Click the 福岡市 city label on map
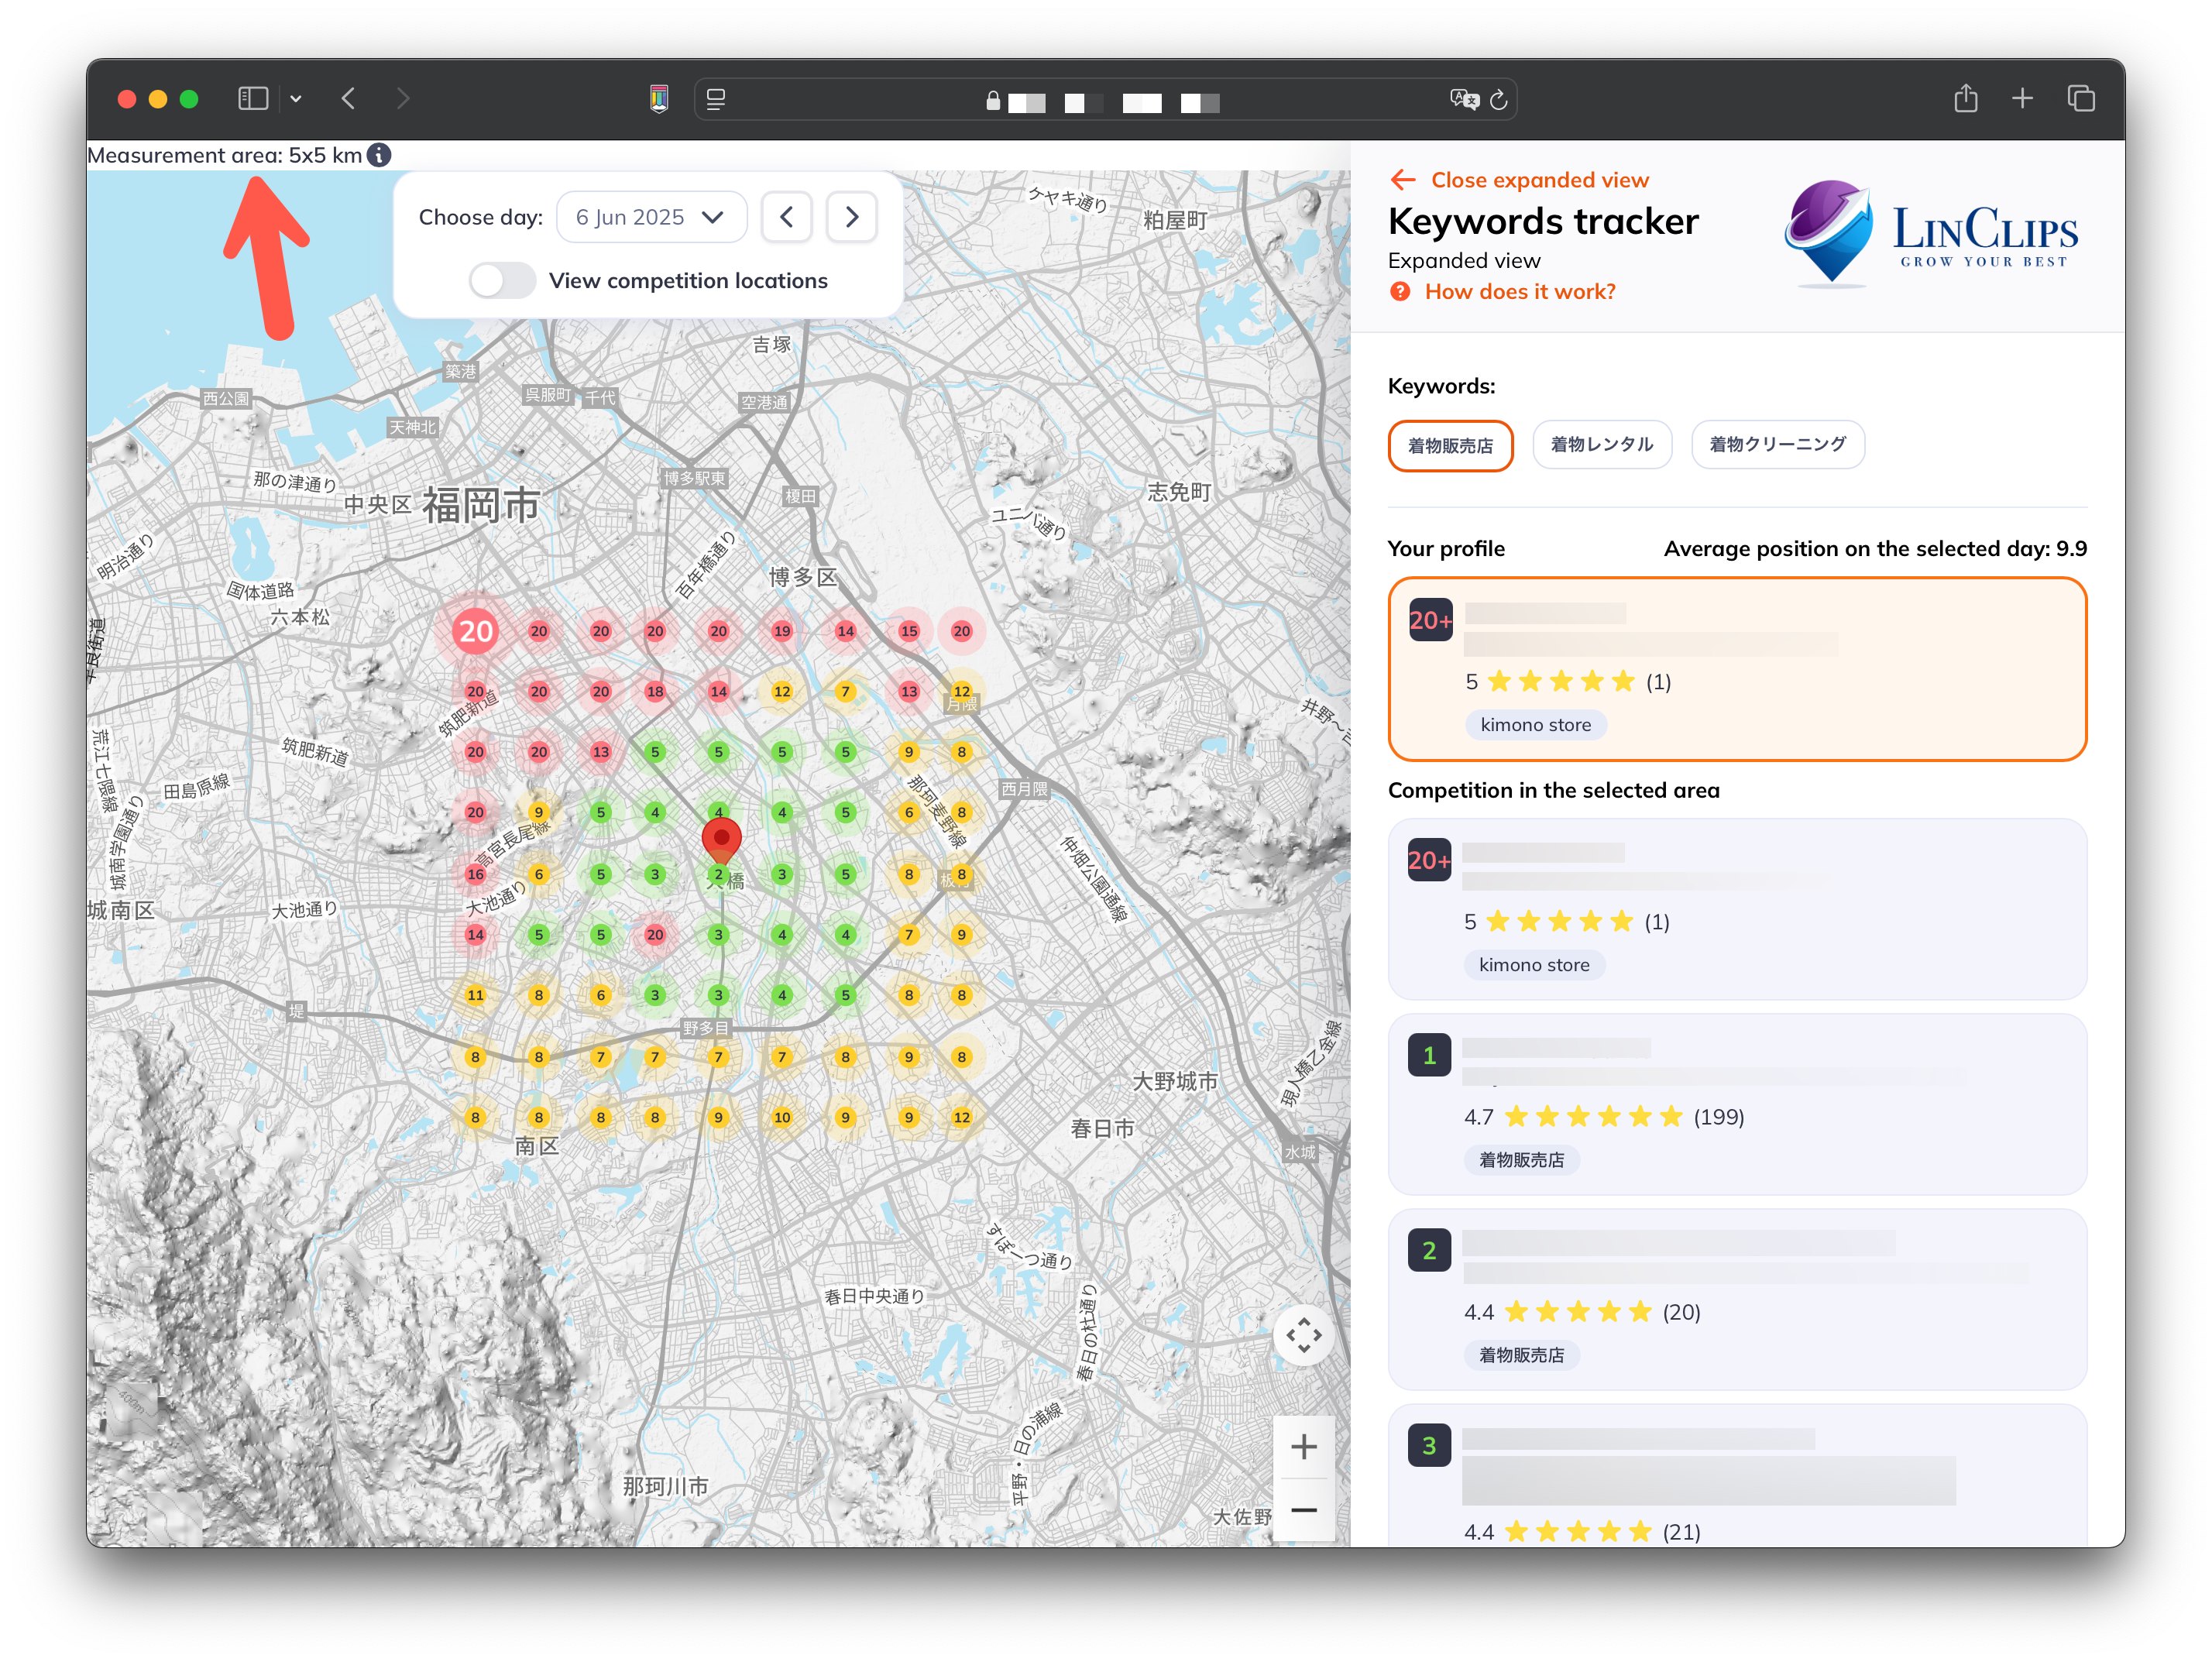The image size is (2212, 1662). (481, 505)
